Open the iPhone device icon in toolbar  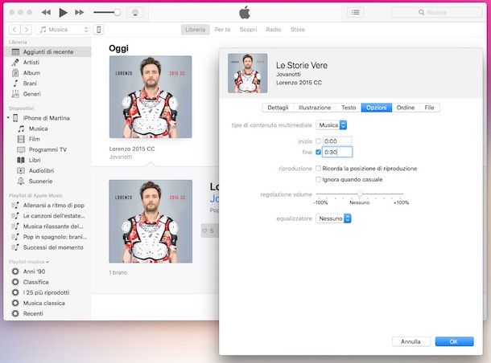(x=99, y=30)
